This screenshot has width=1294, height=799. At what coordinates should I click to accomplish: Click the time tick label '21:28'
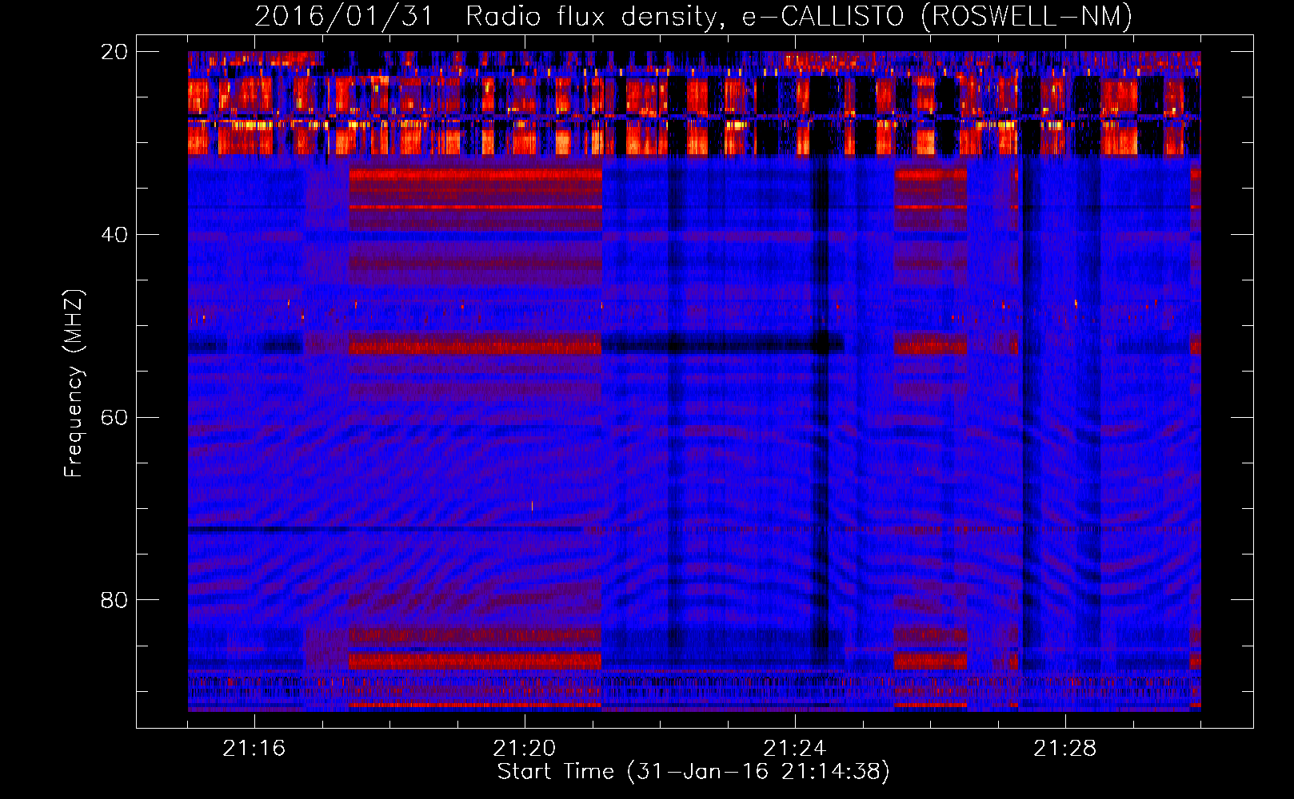pyautogui.click(x=1065, y=749)
